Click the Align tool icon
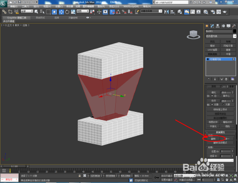The width and height of the screenshot is (238, 183). pyautogui.click(x=172, y=12)
